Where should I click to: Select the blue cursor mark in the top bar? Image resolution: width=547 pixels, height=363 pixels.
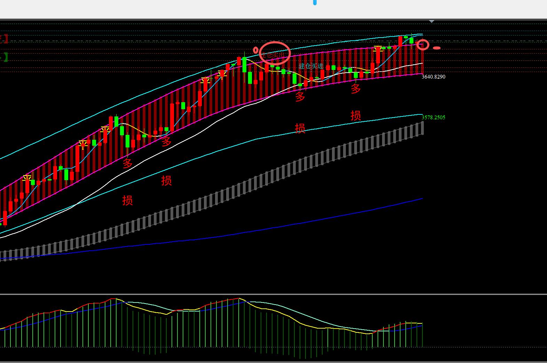[x=315, y=3]
